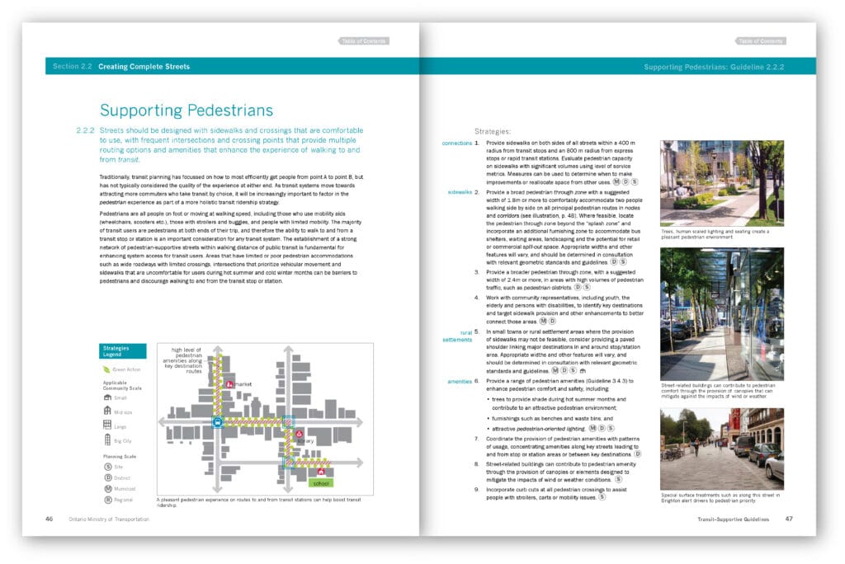Click the District planning scale icon
The width and height of the screenshot is (845, 564).
(x=107, y=477)
